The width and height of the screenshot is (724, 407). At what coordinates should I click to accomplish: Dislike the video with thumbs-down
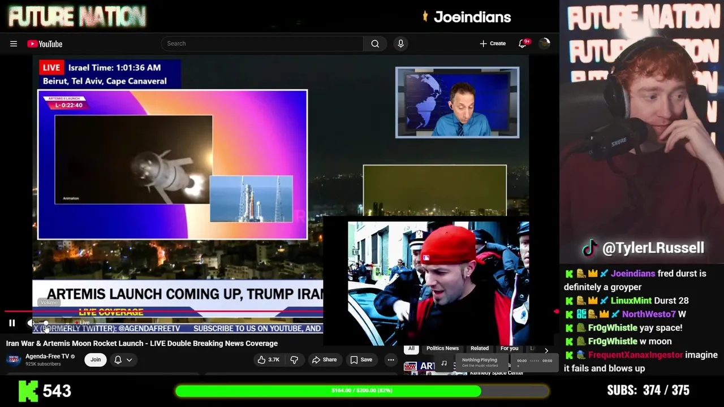click(x=294, y=360)
